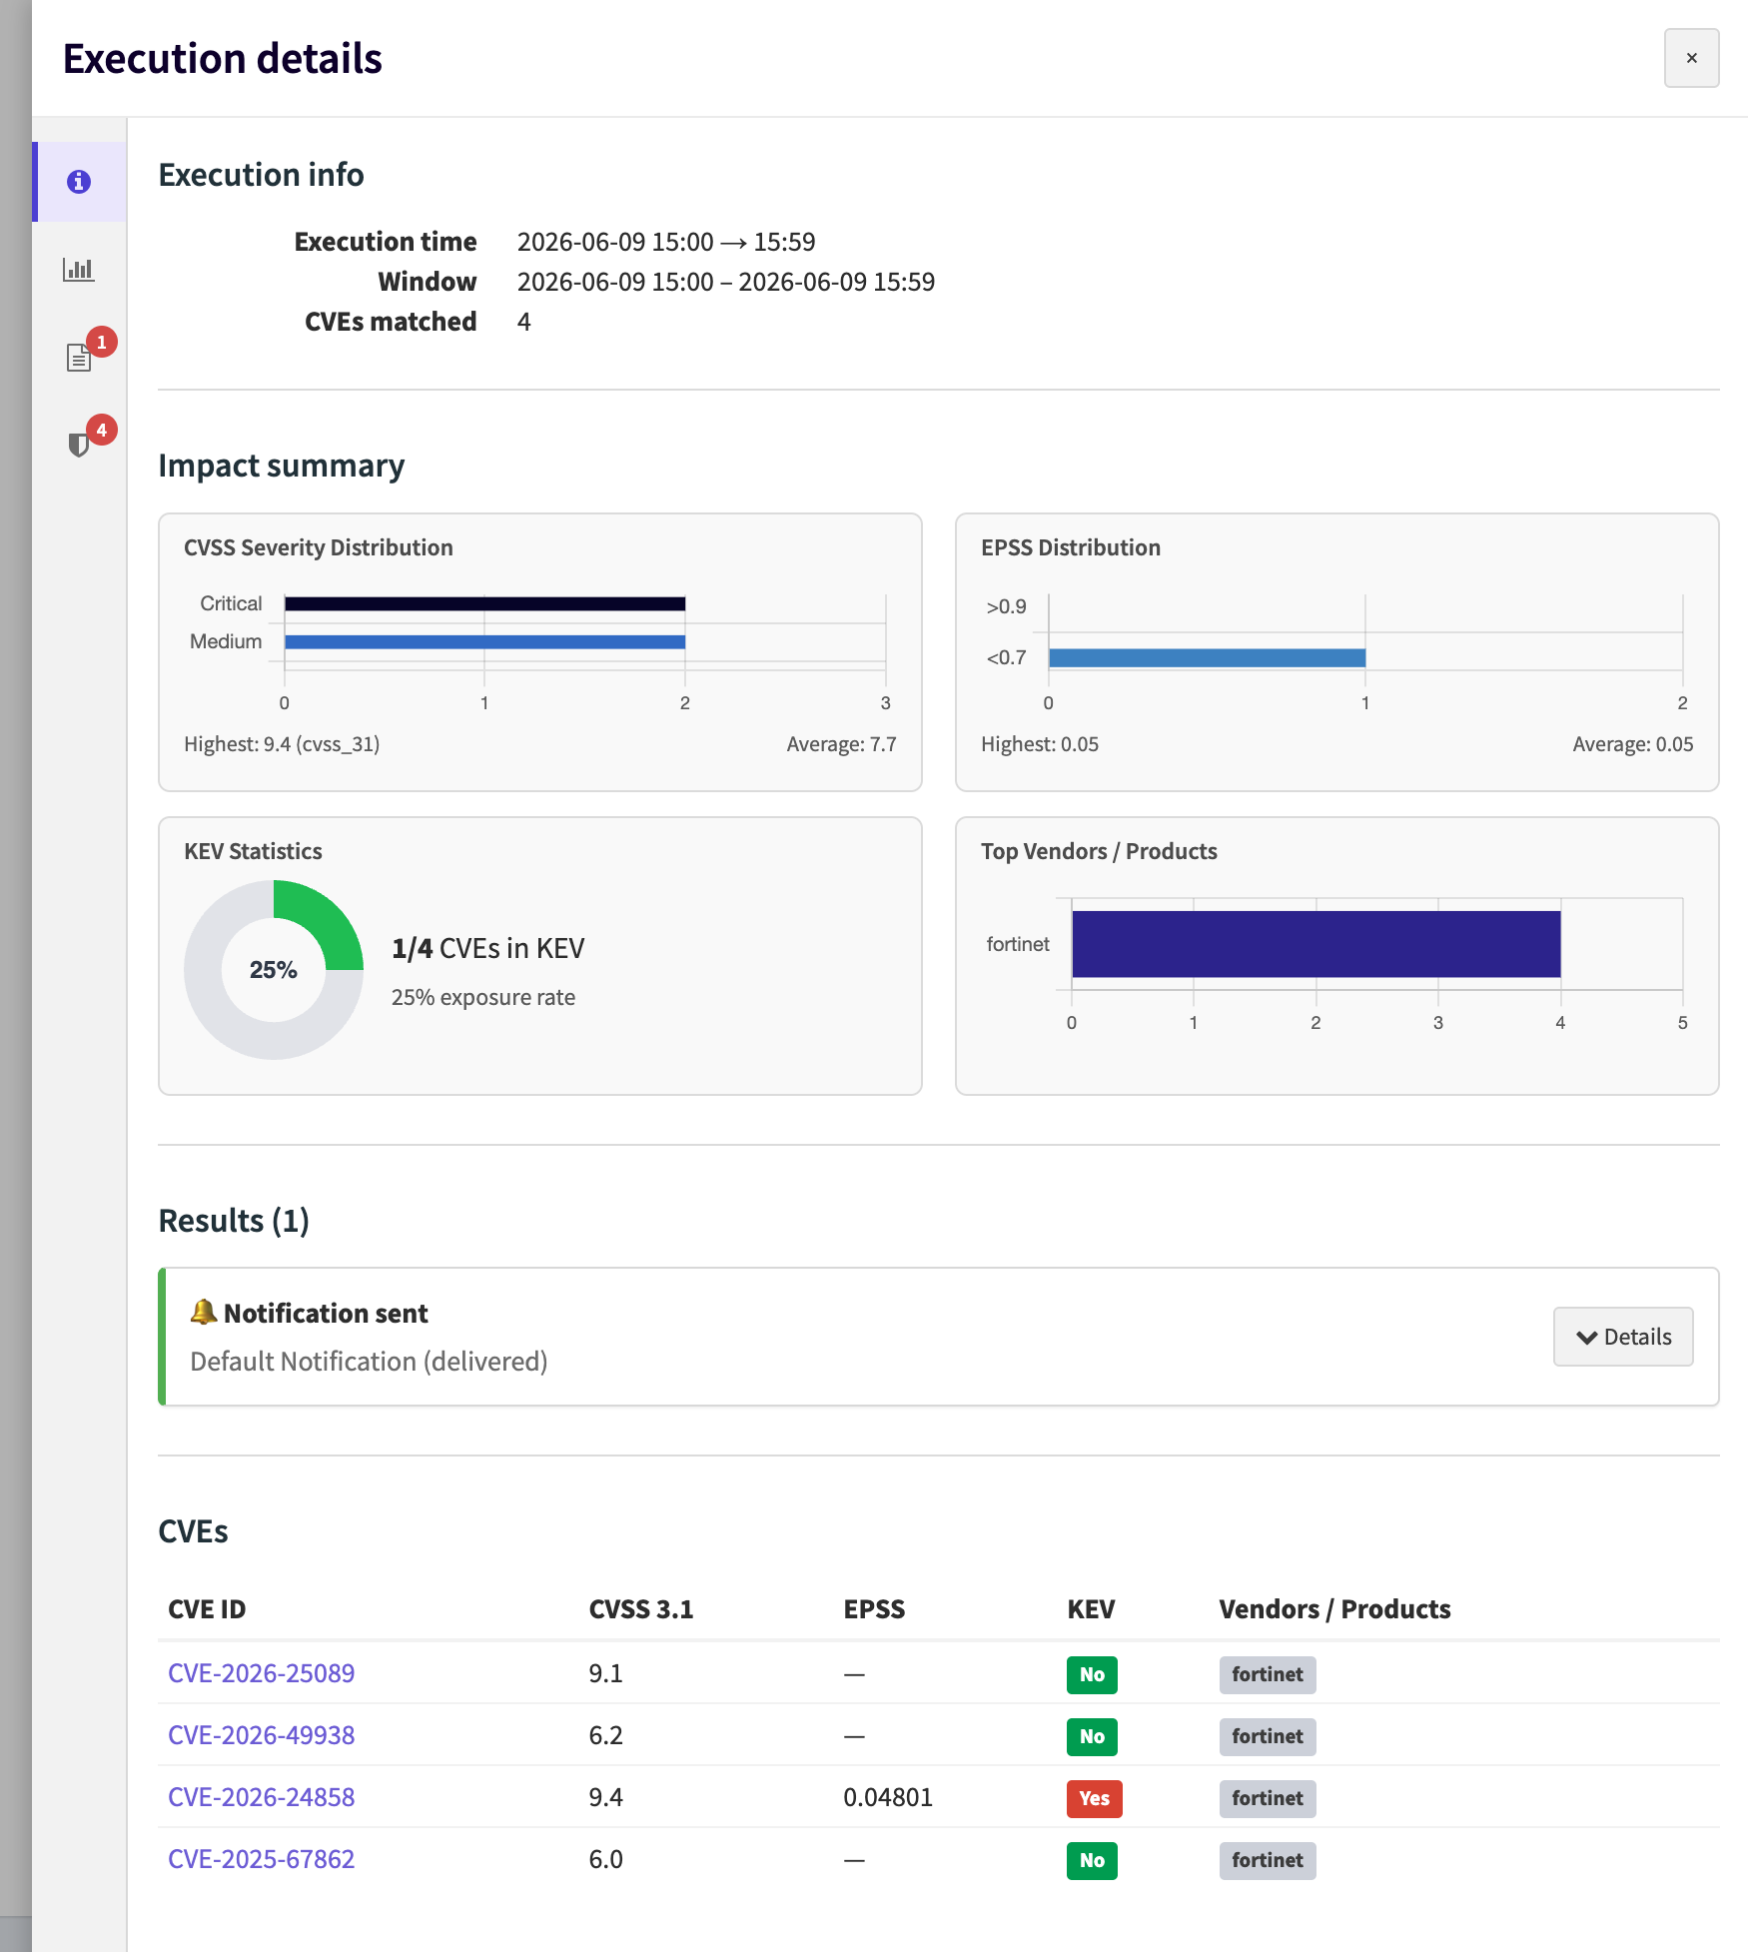
Task: Click the CVSS score 6.0
Action: click(x=605, y=1859)
